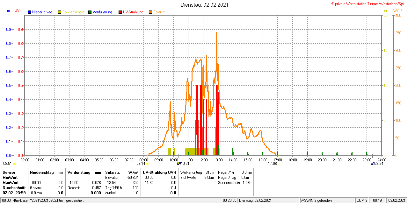Click the Regen/Tag 0.0mm entry
This screenshot has height=204, width=408.
(x=235, y=178)
